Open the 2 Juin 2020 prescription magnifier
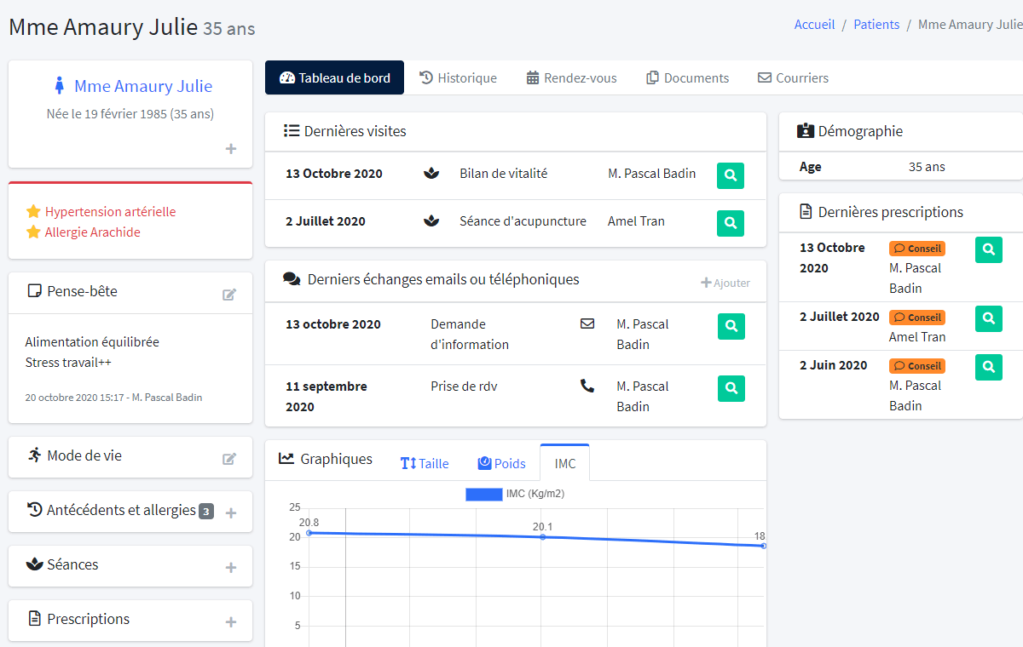This screenshot has height=647, width=1023. pos(988,367)
